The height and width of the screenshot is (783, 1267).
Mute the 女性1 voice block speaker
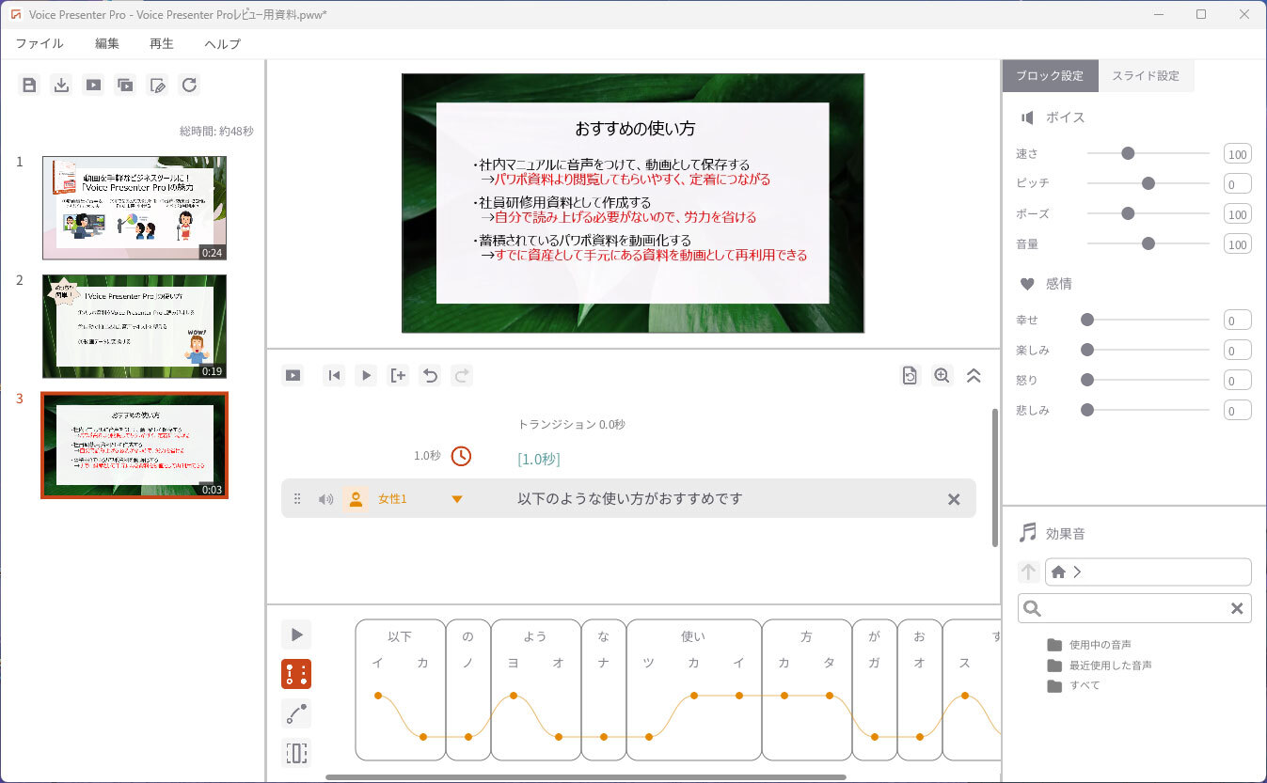pyautogui.click(x=325, y=499)
